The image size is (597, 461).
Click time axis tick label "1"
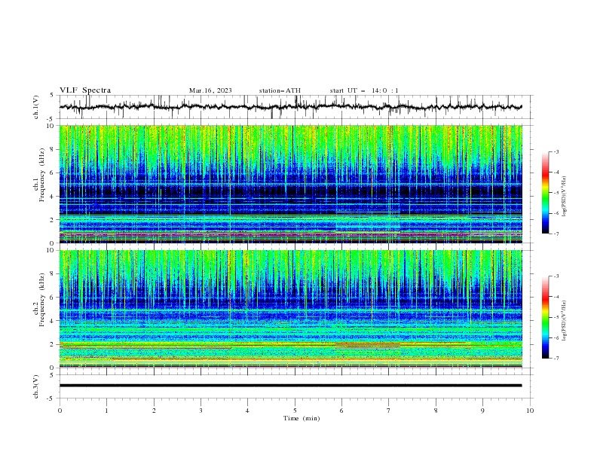tap(106, 411)
